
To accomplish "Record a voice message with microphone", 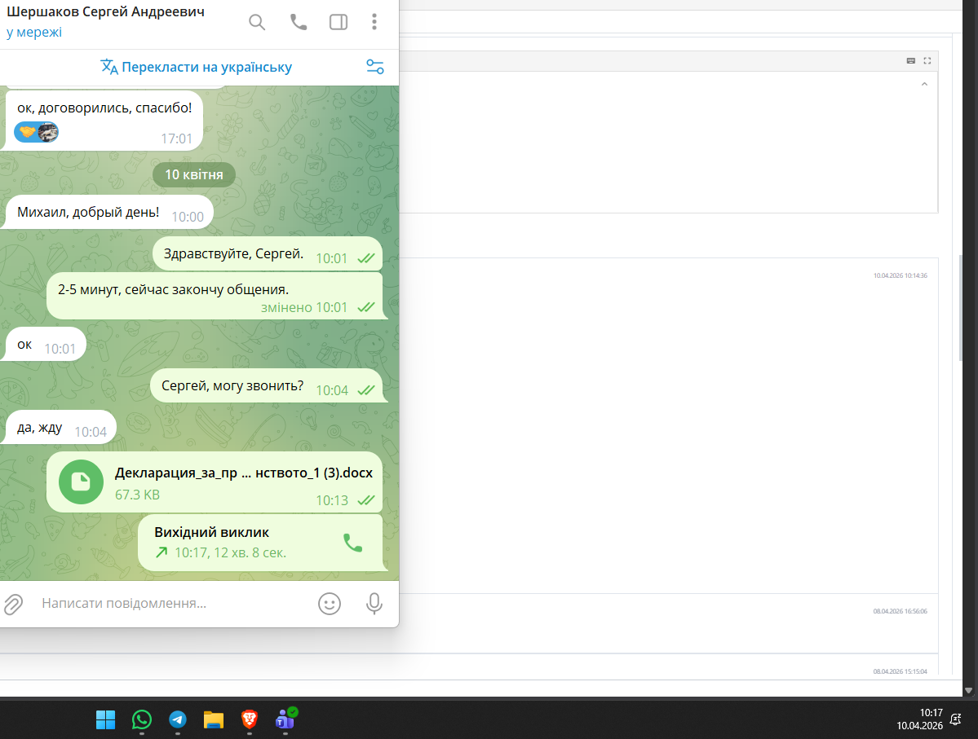I will [374, 604].
